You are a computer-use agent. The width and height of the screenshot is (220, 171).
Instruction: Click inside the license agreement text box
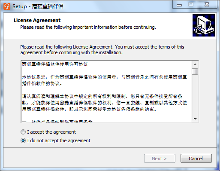click(106, 92)
